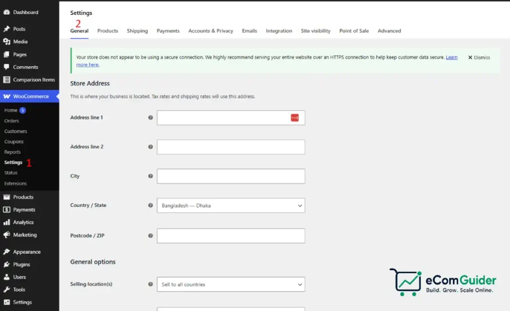This screenshot has width=510, height=311.
Task: Open the Advanced settings tab
Action: click(x=389, y=31)
